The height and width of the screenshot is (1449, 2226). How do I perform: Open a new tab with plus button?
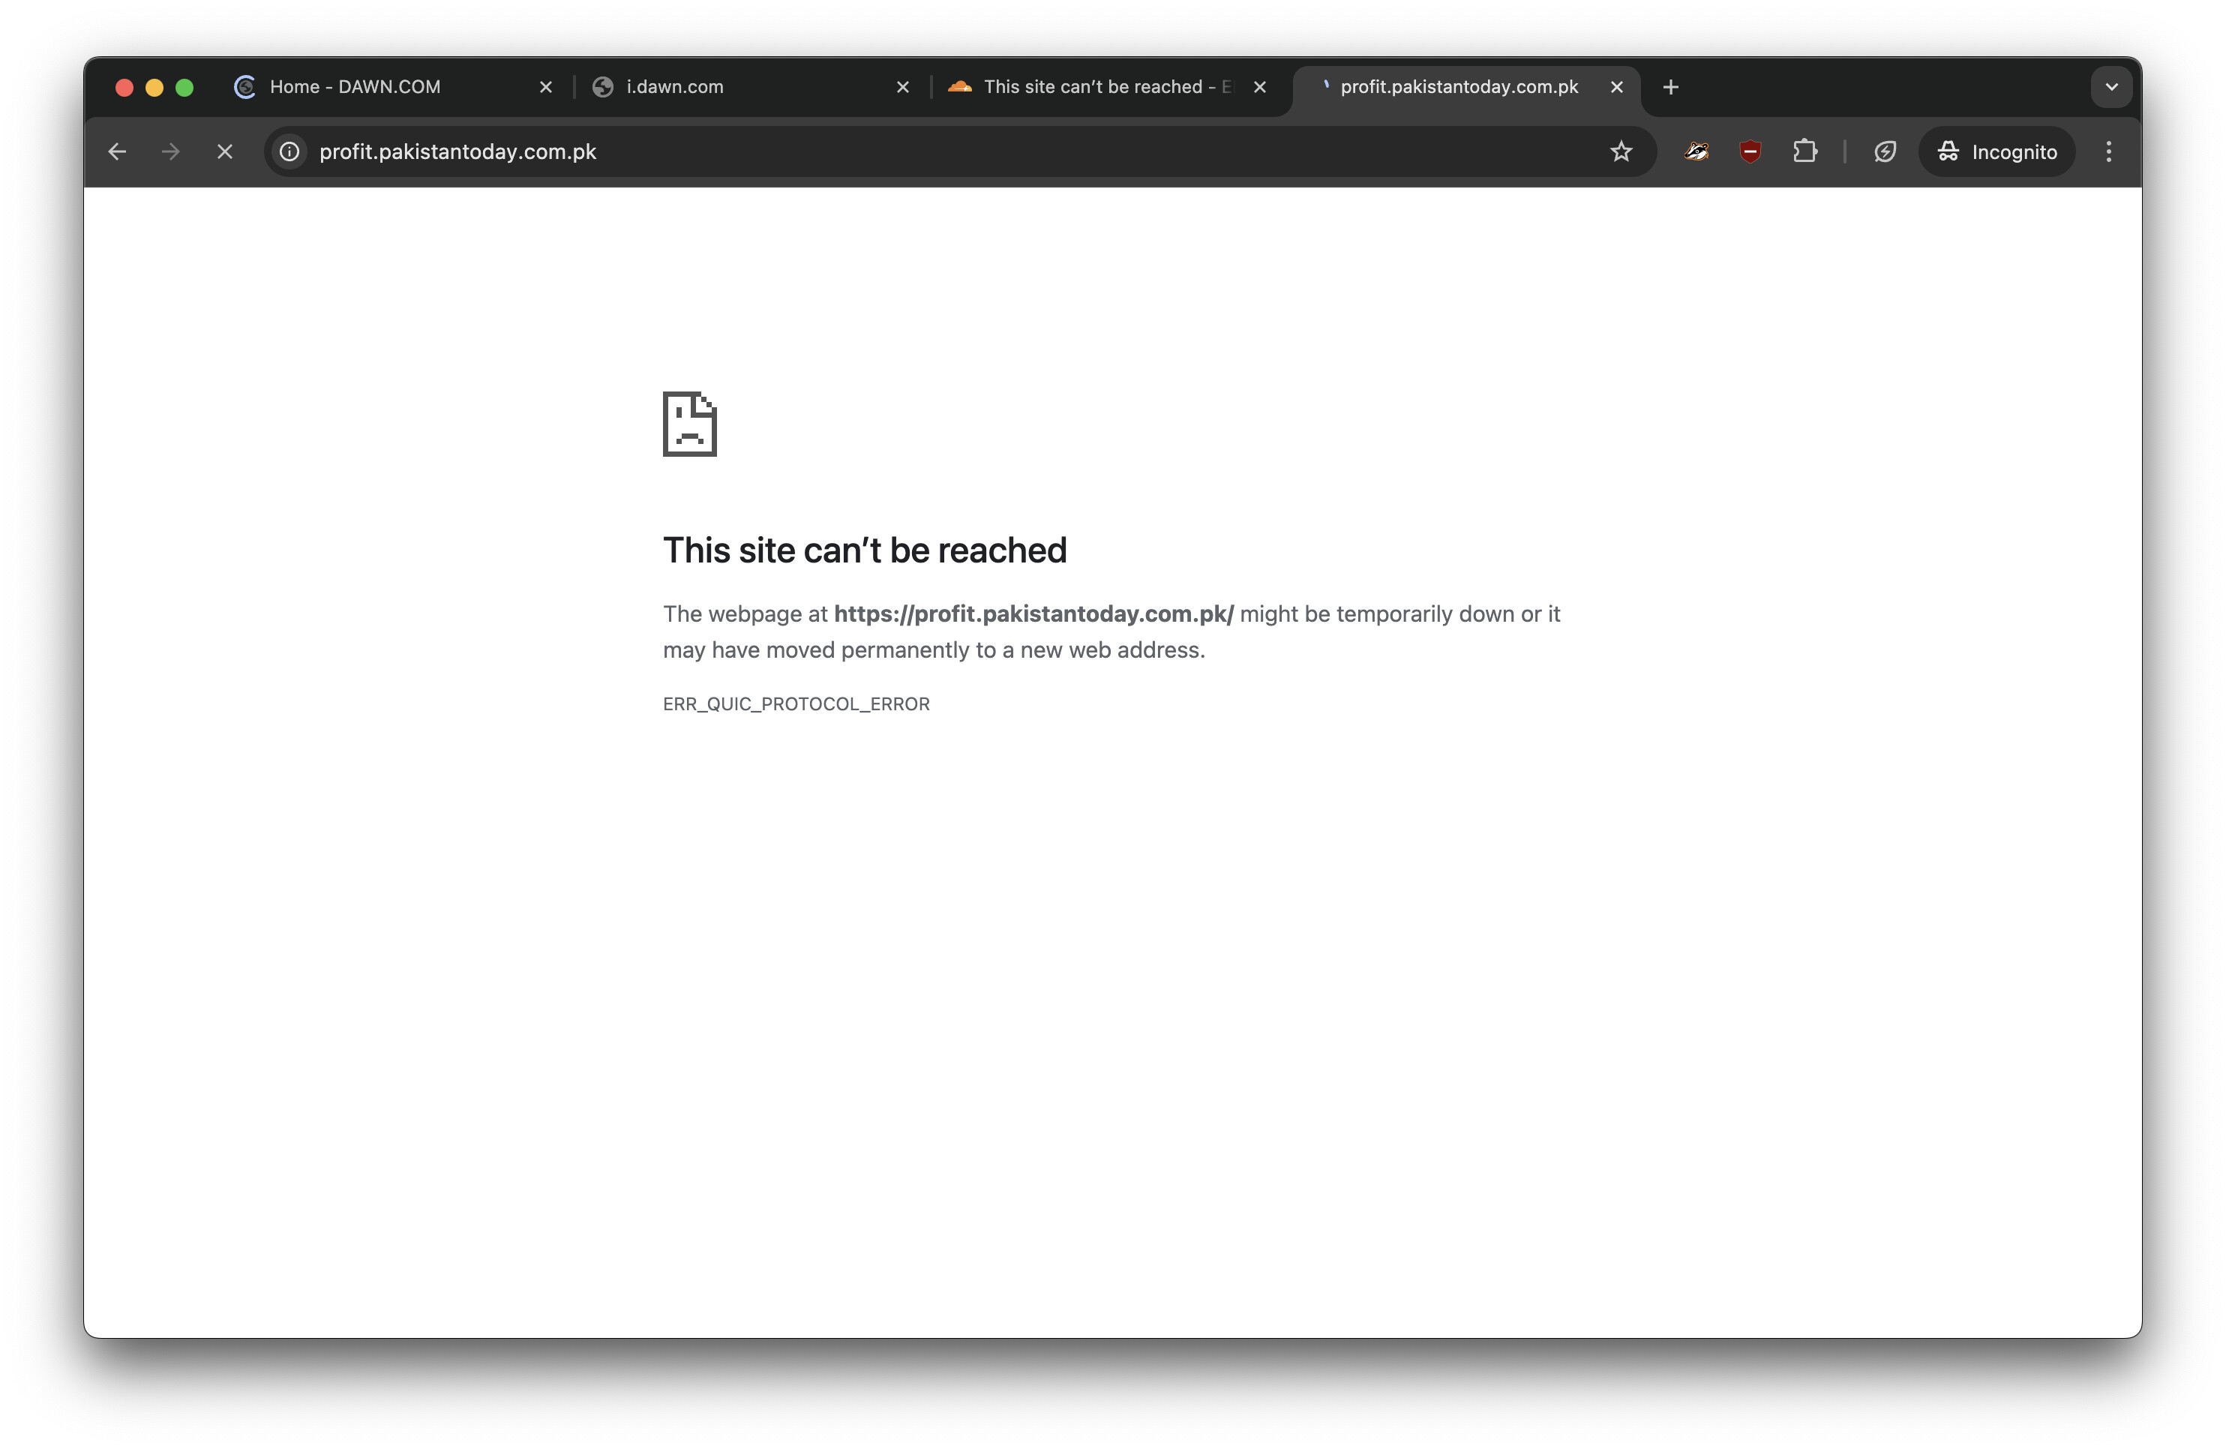pos(1670,87)
